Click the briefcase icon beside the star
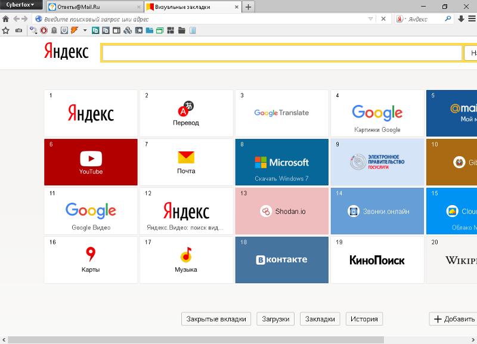The width and height of the screenshot is (477, 344). (19, 30)
